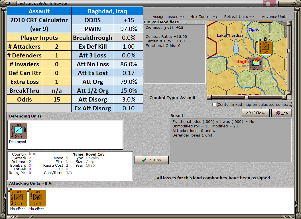
Task: Click the map's horizontal scrollbar thumb
Action: [246, 97]
